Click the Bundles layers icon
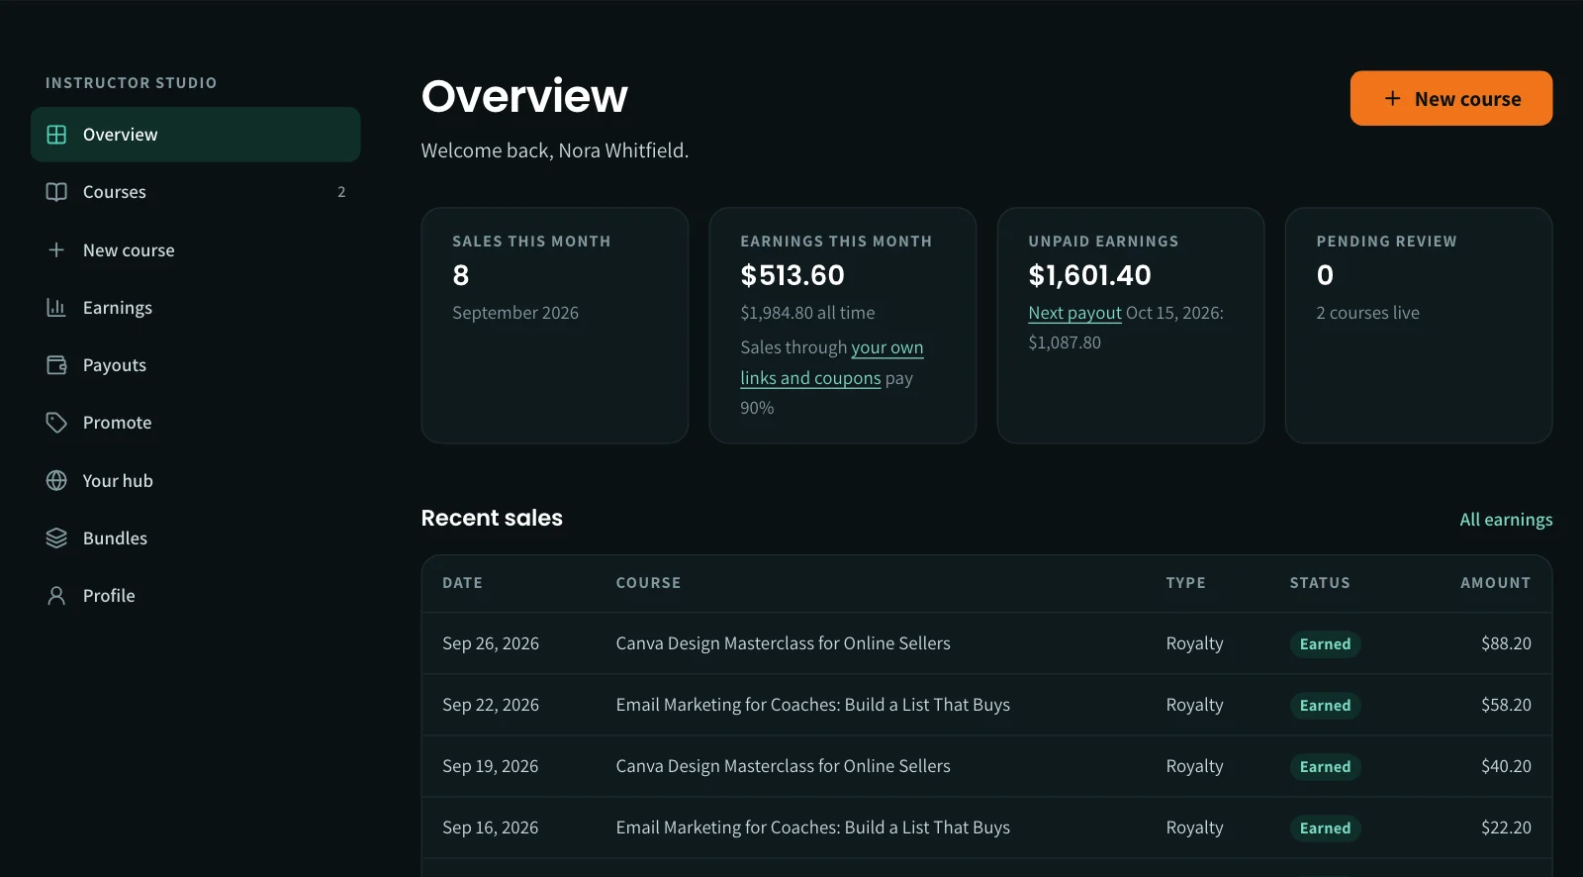Screen dimensions: 1583x877 tap(56, 538)
